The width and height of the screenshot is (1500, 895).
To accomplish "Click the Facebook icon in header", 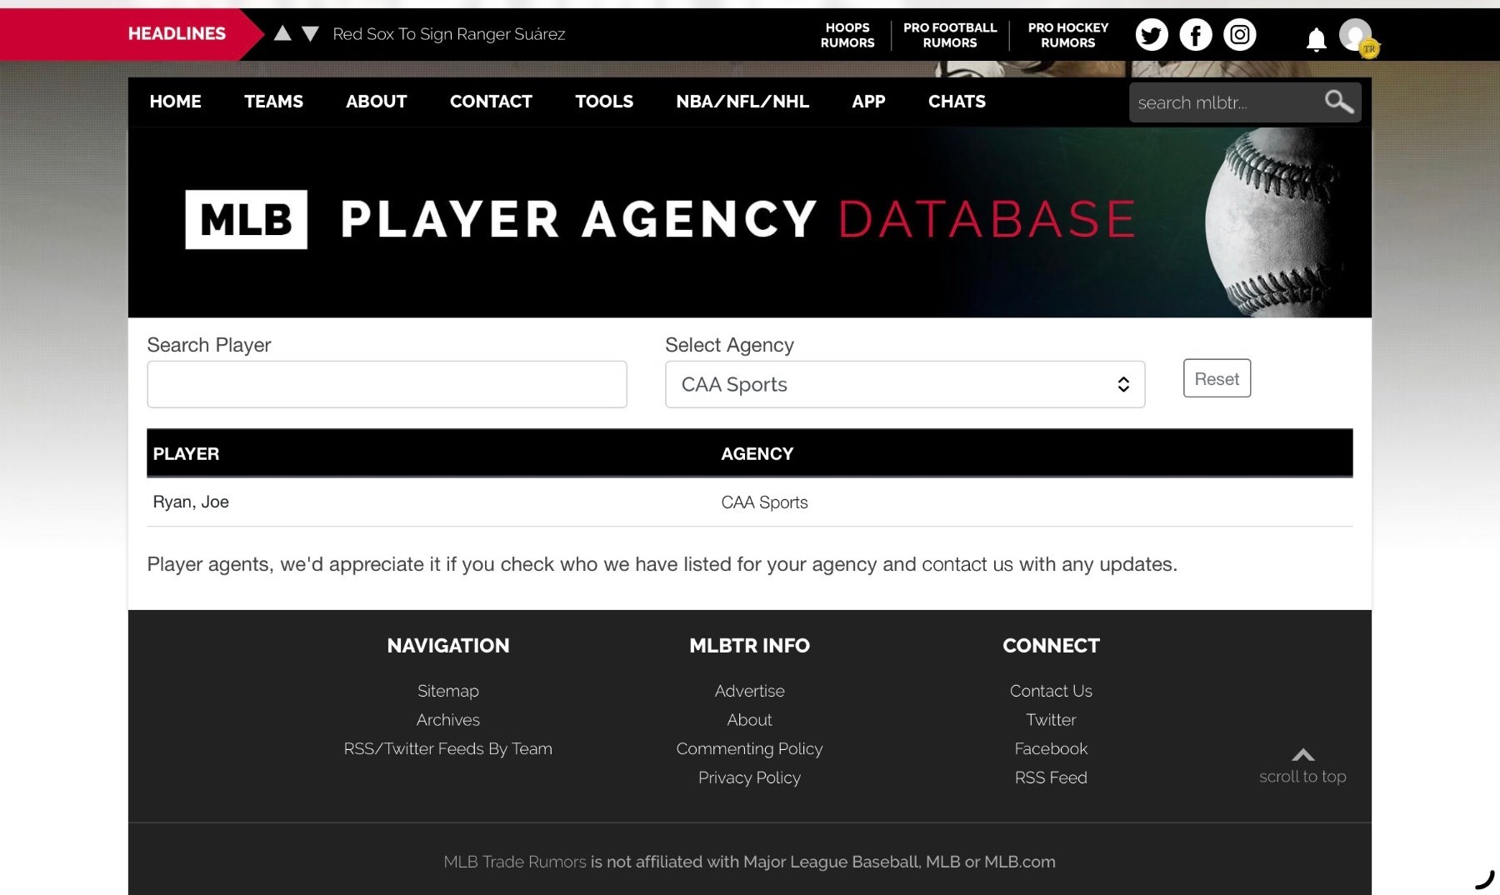I will coord(1196,35).
